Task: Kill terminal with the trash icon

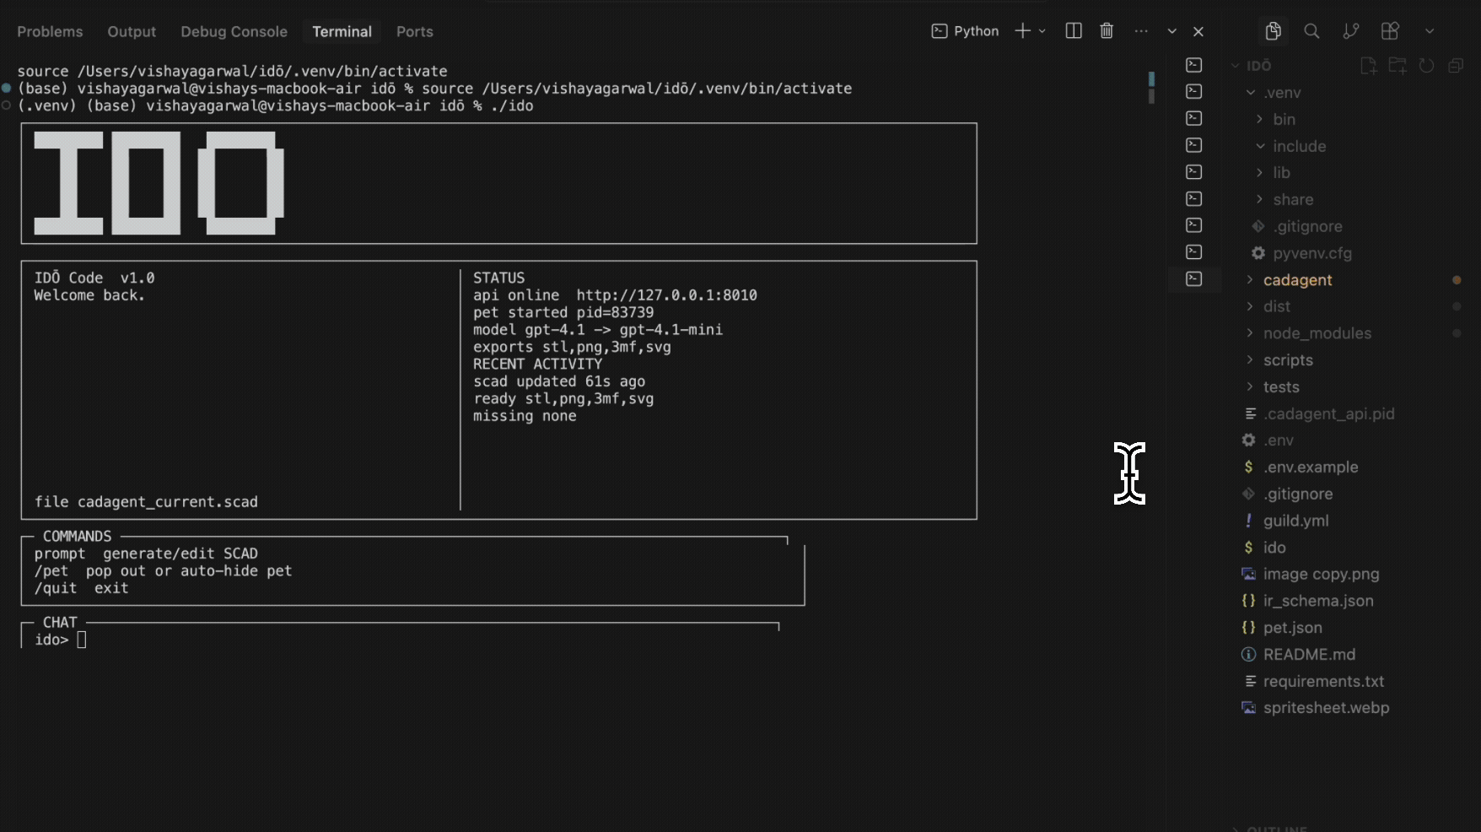Action: 1107,31
